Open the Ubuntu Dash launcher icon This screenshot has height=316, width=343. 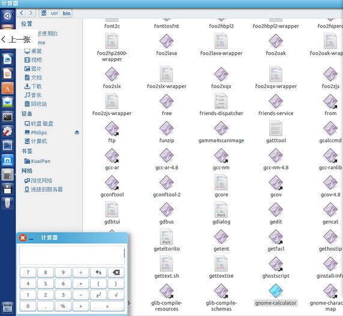coord(8,16)
